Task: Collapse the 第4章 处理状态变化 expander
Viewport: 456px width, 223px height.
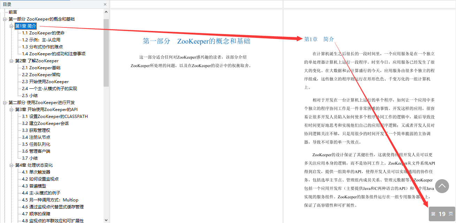Action: click(12, 165)
